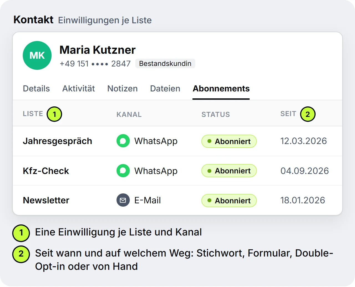Click the date 12.03.2026

303,141
